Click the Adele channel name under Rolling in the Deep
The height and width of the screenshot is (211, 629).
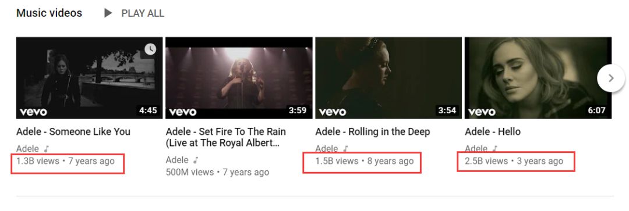pyautogui.click(x=327, y=149)
